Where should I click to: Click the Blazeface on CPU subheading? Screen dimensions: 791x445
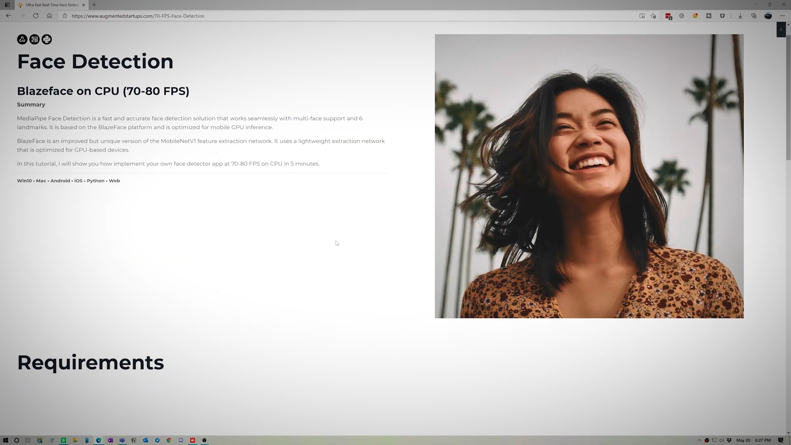point(103,91)
